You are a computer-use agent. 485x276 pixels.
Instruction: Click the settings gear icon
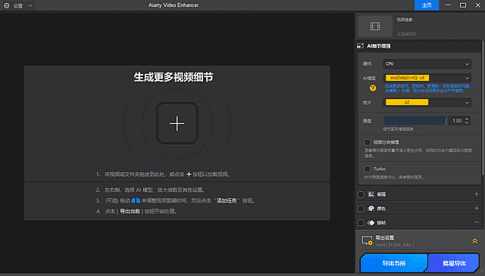click(x=7, y=5)
